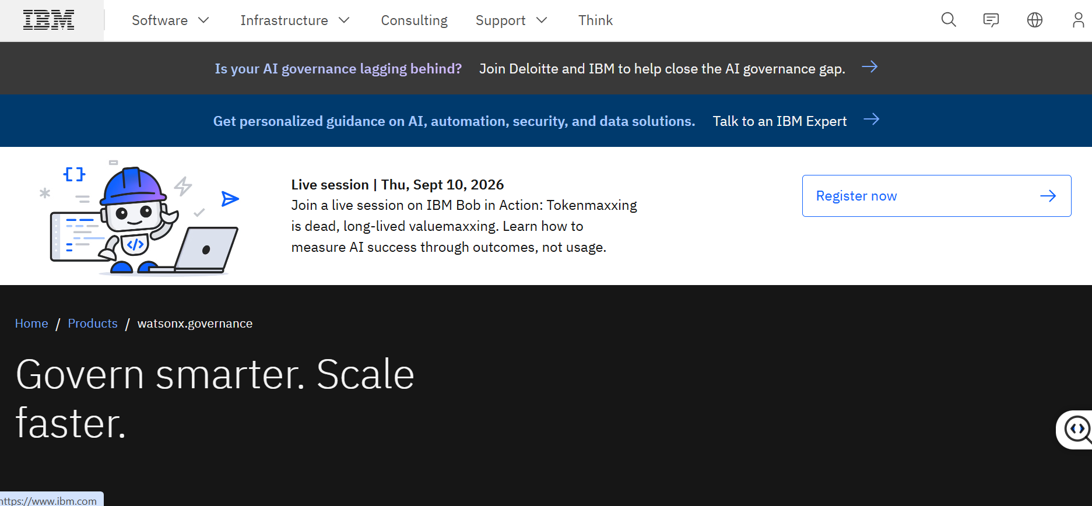Open the Consulting menu item

click(414, 20)
